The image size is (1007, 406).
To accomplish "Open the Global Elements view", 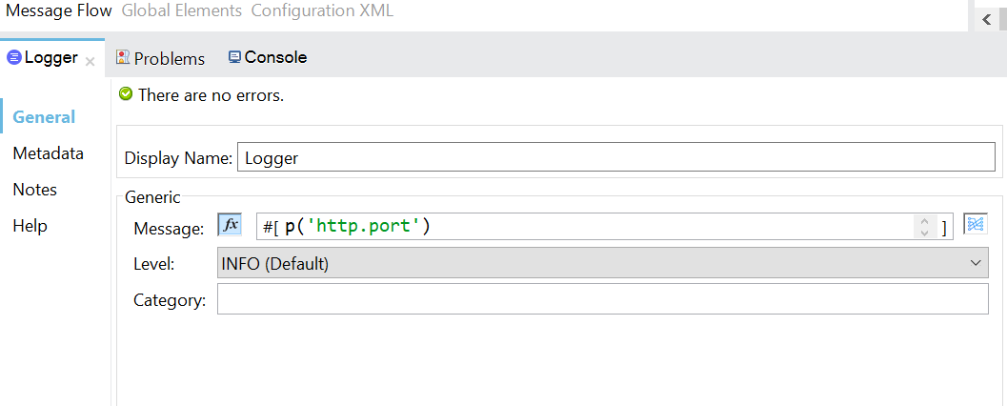I will (181, 11).
